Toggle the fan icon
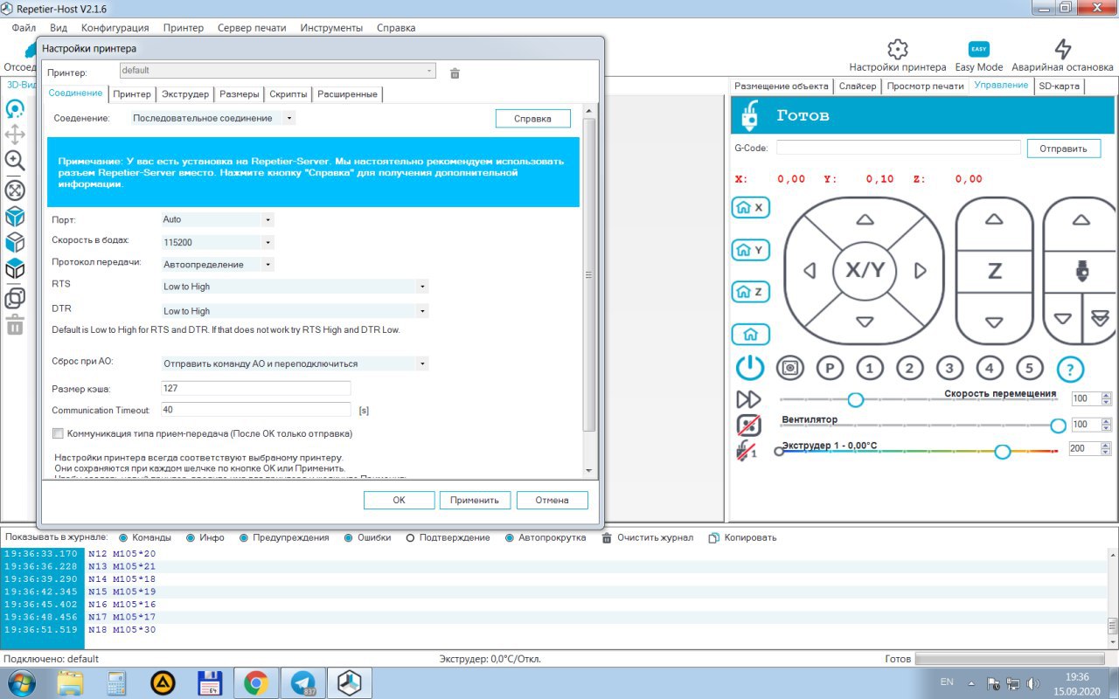 click(748, 425)
